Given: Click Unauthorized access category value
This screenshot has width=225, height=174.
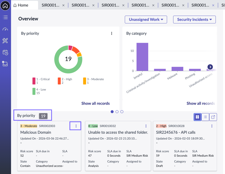Looking at the screenshot, I should click(49, 166).
